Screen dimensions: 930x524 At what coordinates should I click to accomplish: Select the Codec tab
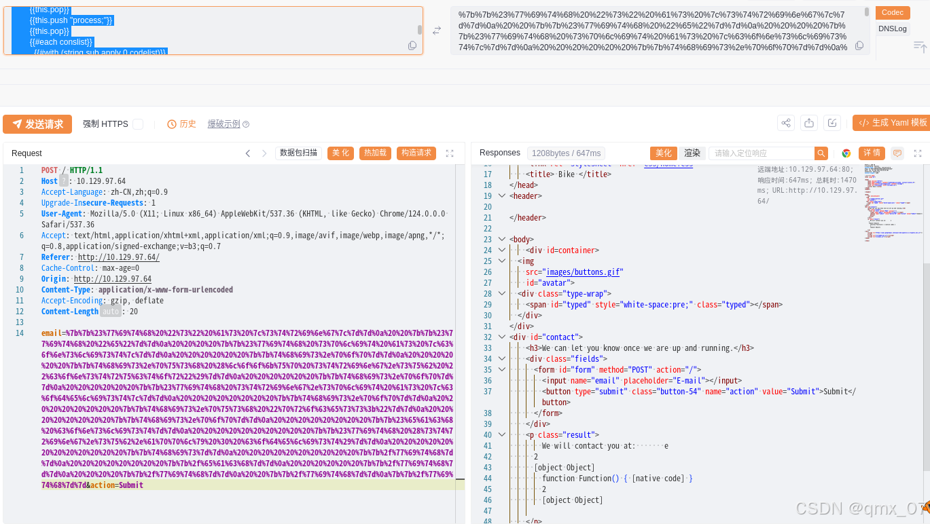pos(893,12)
